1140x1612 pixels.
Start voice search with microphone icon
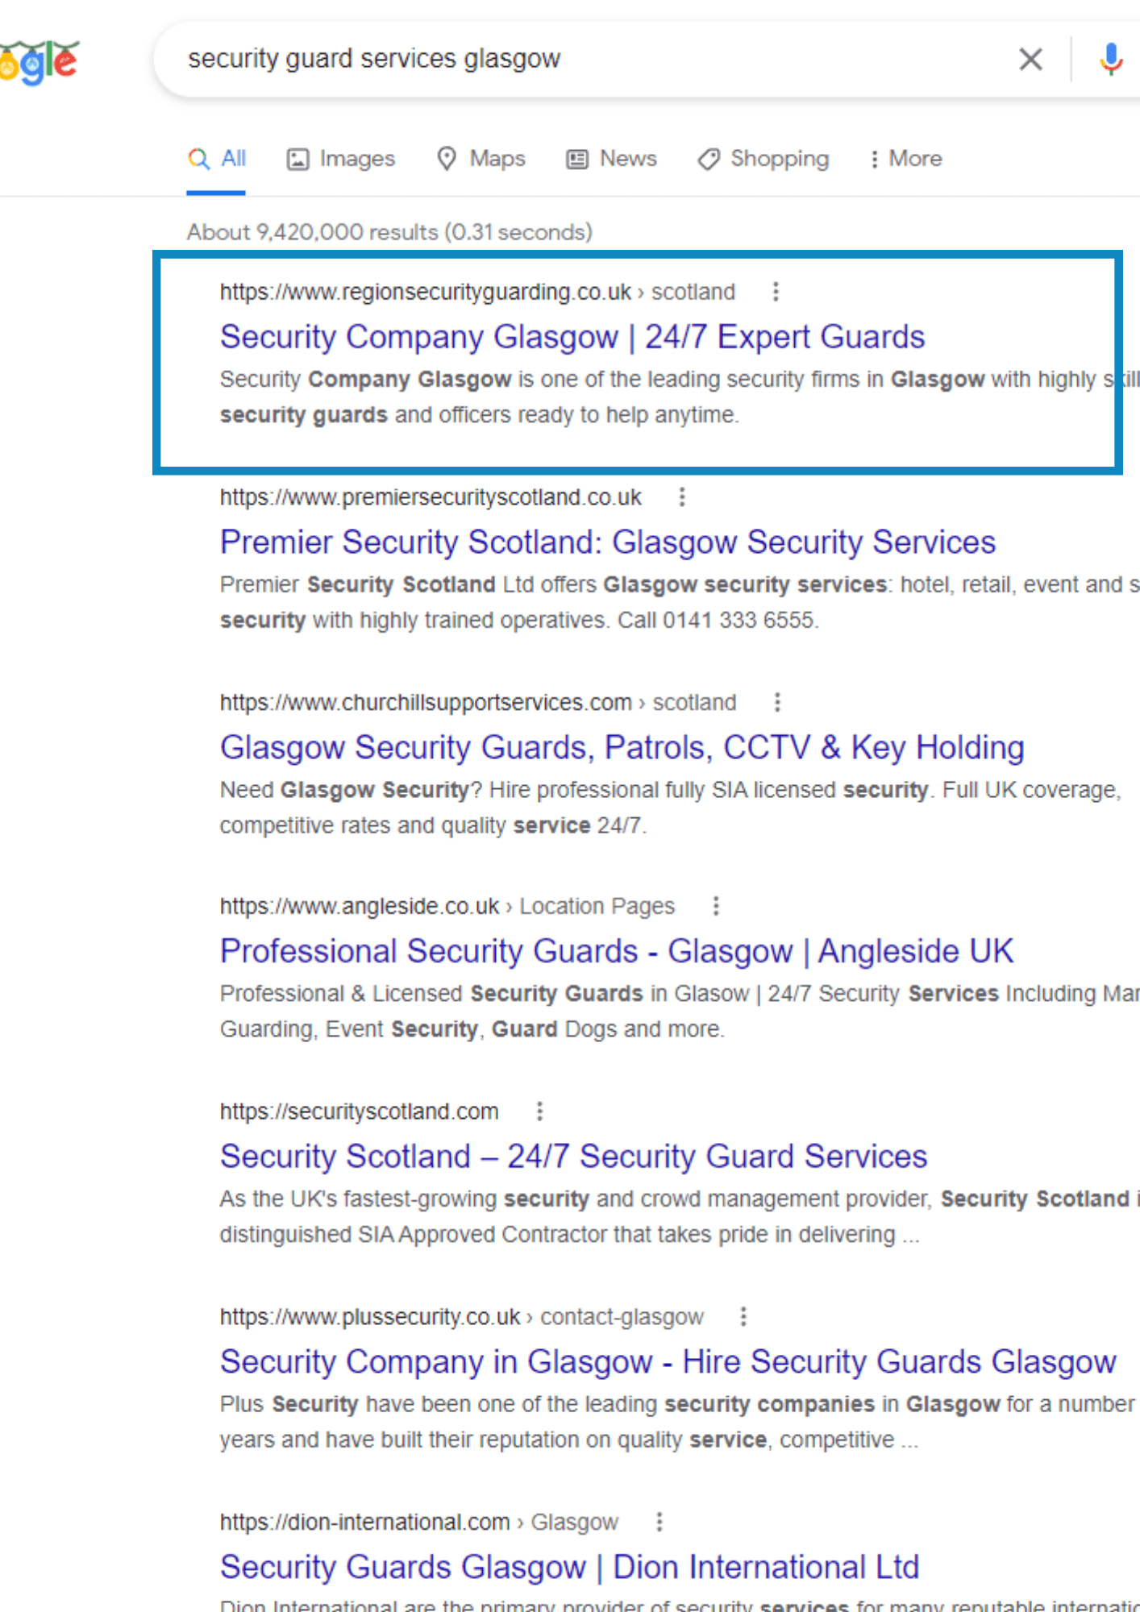(x=1111, y=59)
